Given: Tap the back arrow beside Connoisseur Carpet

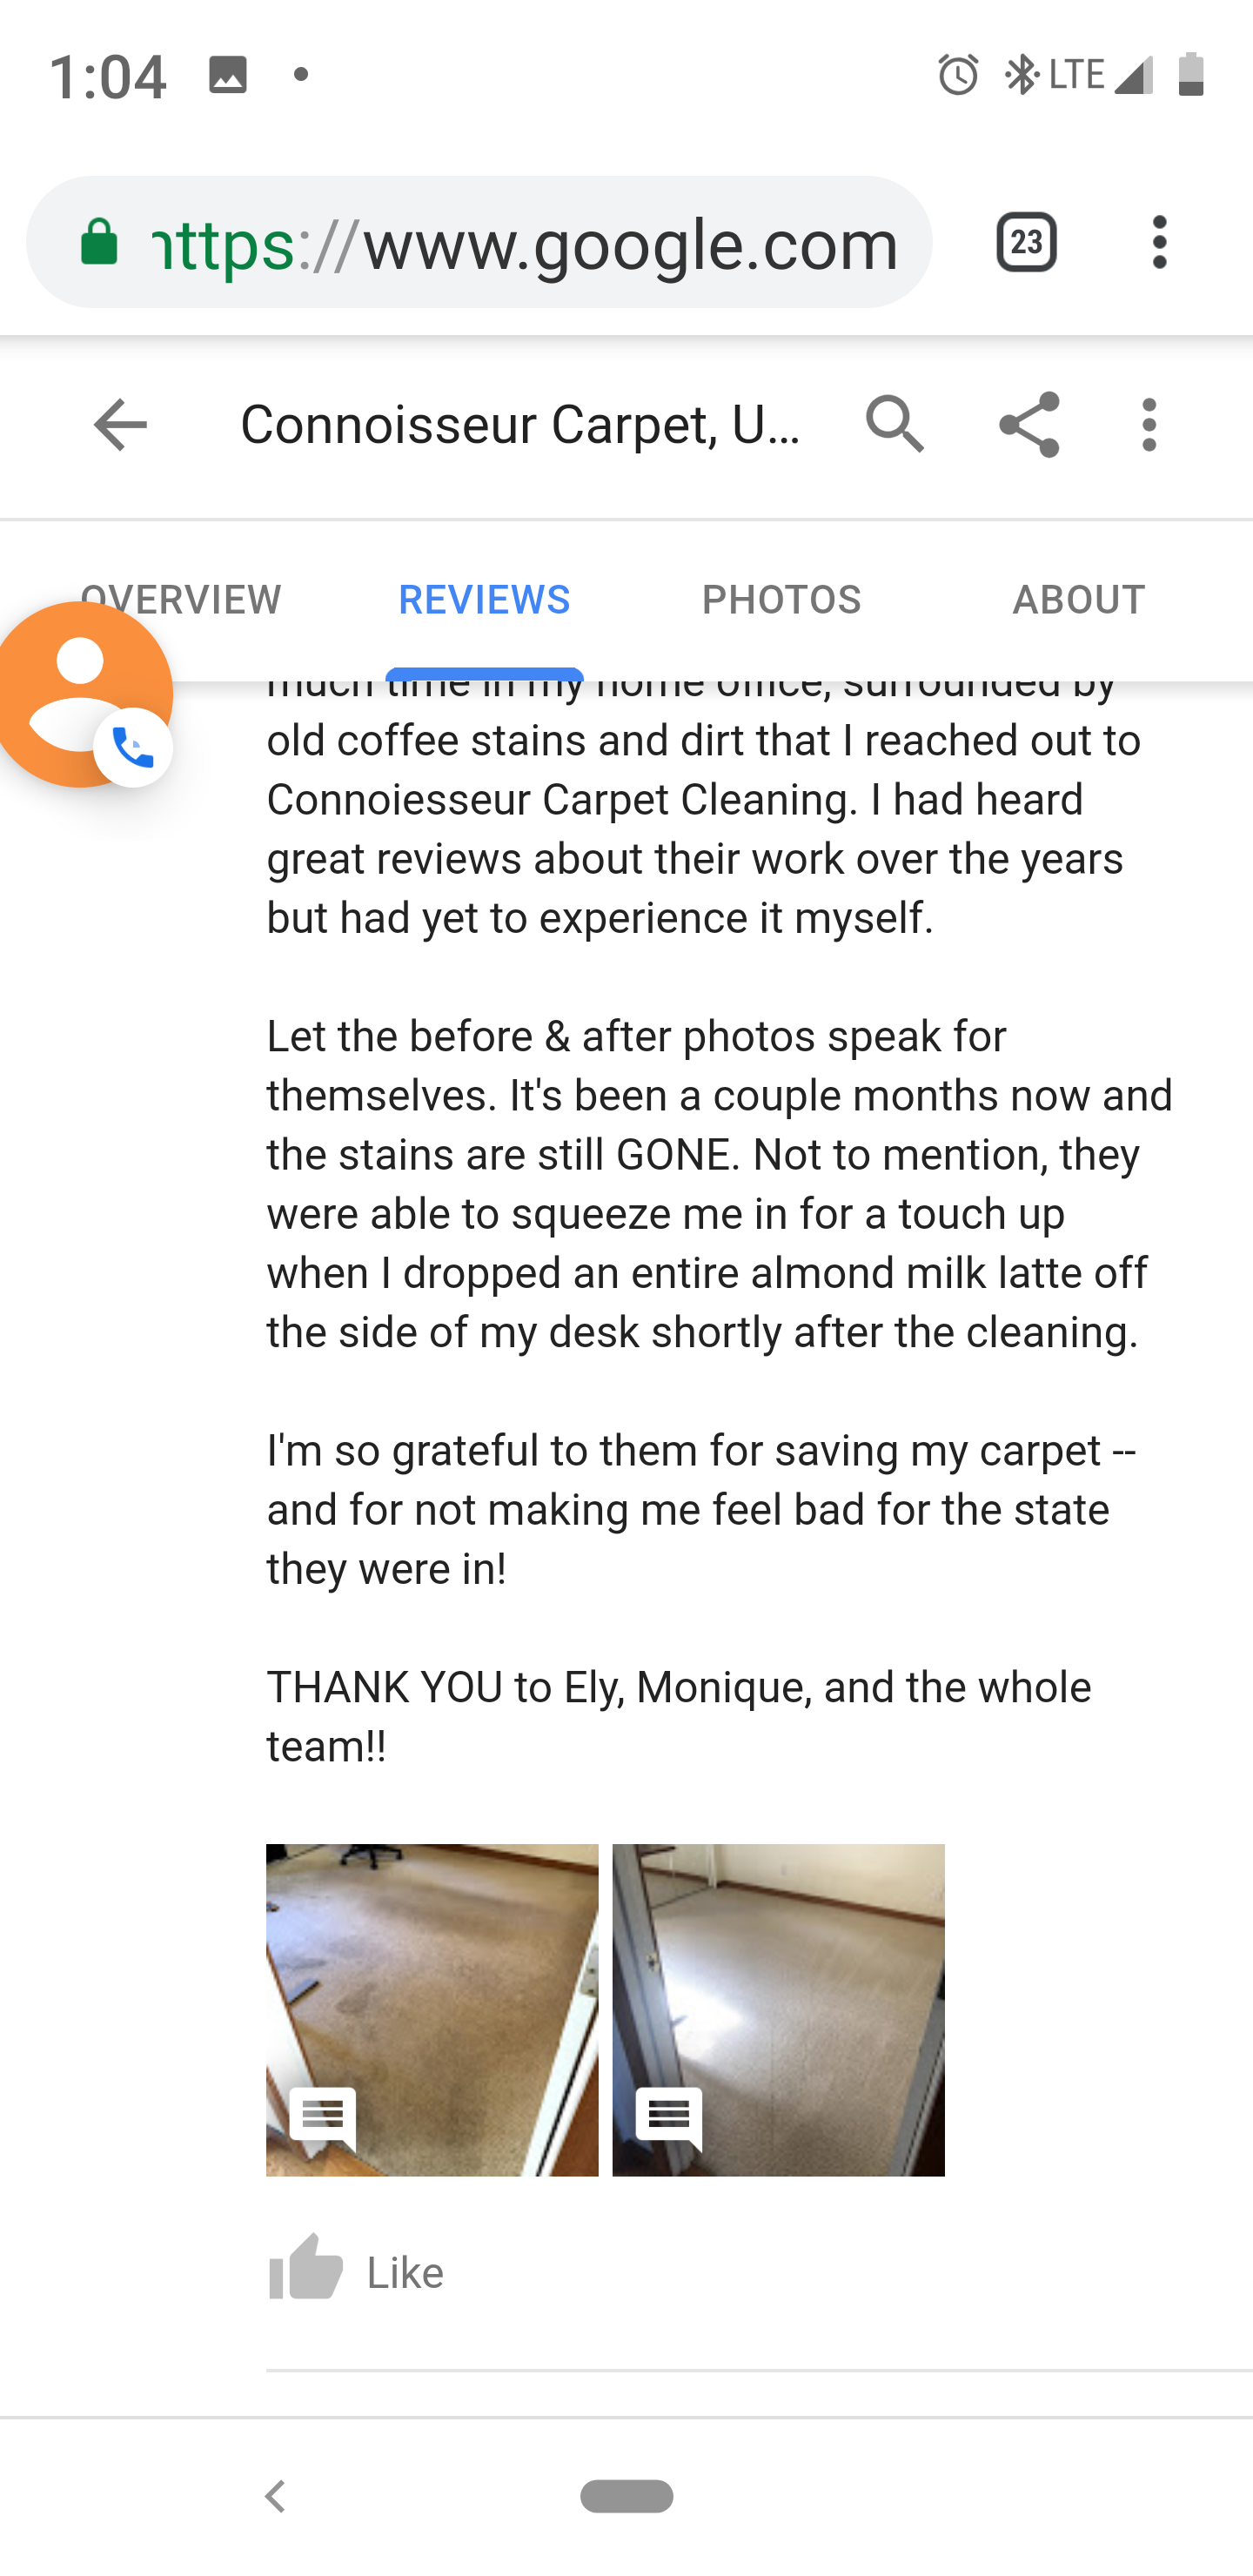Looking at the screenshot, I should (x=120, y=425).
